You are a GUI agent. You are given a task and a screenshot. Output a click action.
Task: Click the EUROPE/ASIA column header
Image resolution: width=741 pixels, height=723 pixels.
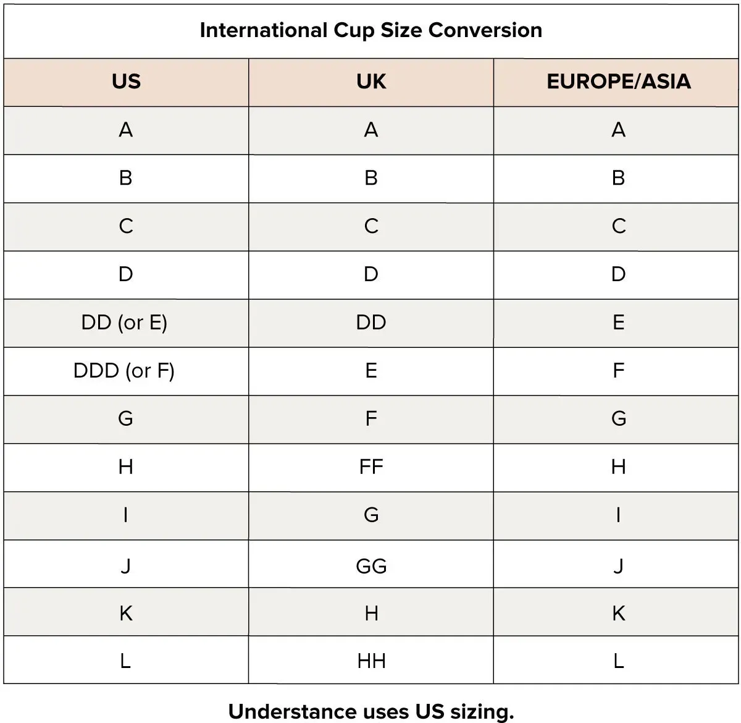pos(618,82)
